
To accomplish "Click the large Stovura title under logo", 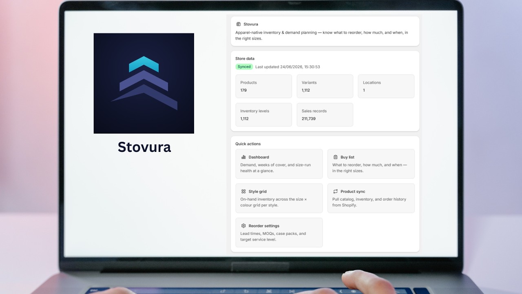I will (x=144, y=147).
